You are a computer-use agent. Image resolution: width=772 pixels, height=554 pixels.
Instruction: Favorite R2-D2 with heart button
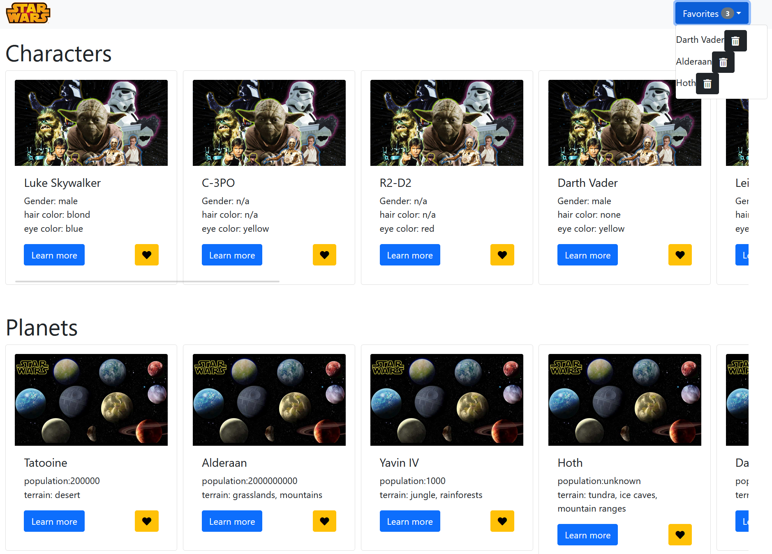[502, 255]
